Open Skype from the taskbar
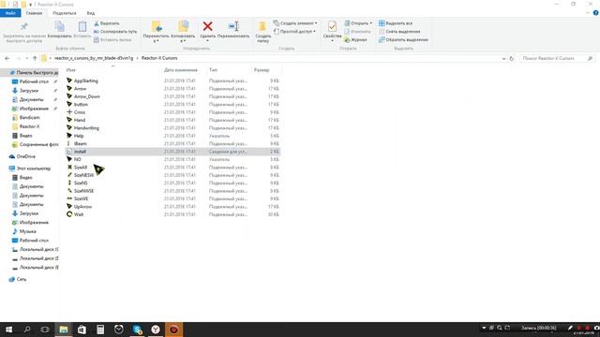The image size is (600, 337). [137, 329]
